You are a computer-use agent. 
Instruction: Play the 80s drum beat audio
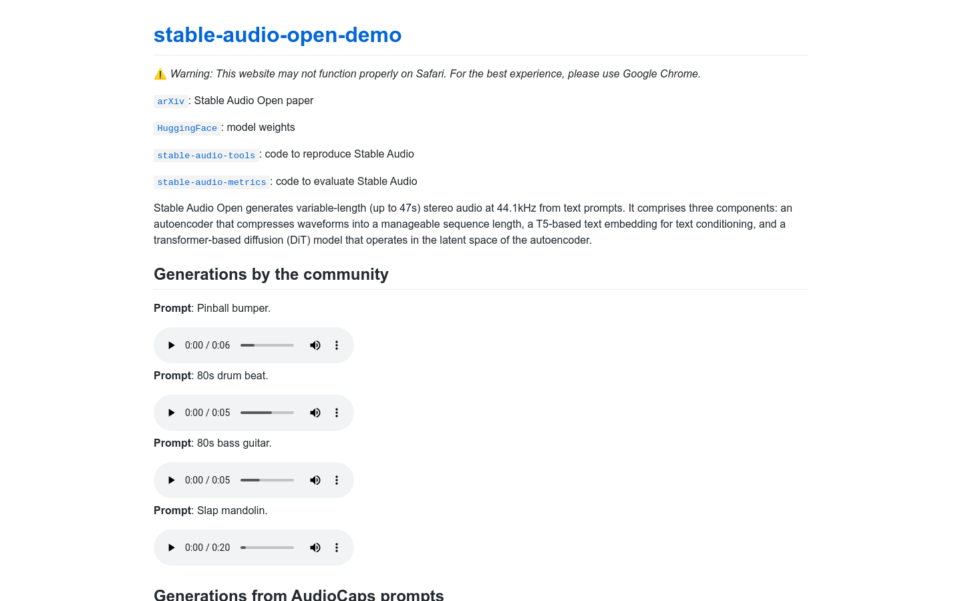click(x=171, y=413)
